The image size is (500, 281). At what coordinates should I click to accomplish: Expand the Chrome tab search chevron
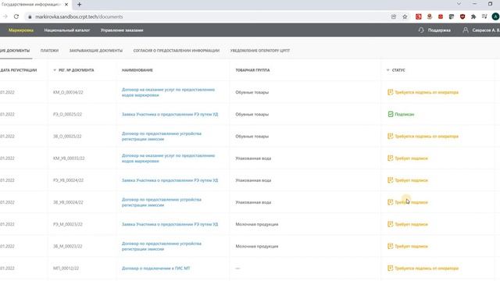pyautogui.click(x=459, y=4)
